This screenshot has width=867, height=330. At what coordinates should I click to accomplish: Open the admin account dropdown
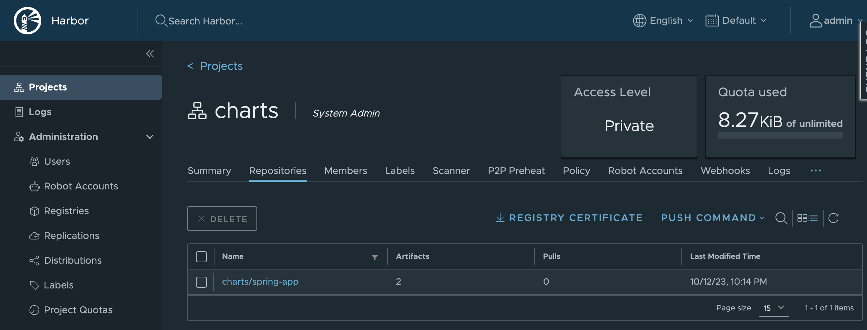tap(836, 21)
